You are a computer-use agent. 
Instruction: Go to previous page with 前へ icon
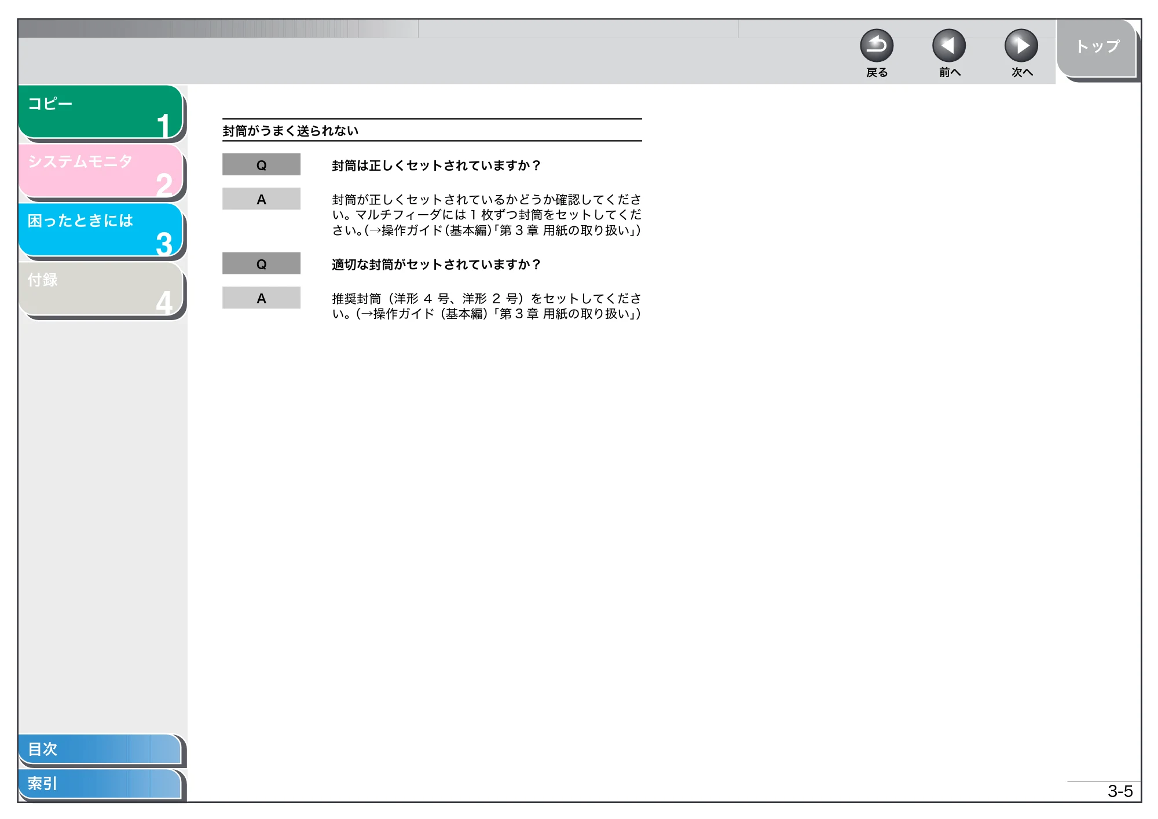[948, 46]
